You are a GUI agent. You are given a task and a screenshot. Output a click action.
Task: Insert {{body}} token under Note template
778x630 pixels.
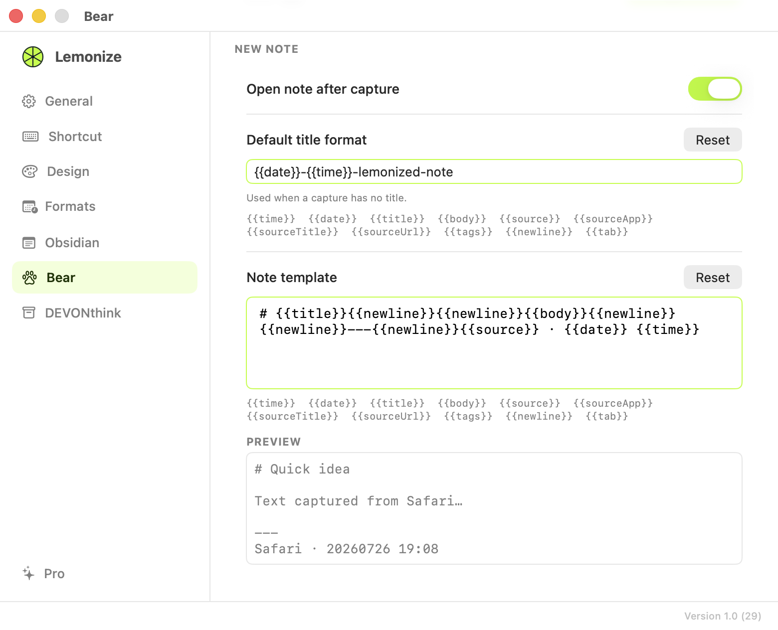462,403
